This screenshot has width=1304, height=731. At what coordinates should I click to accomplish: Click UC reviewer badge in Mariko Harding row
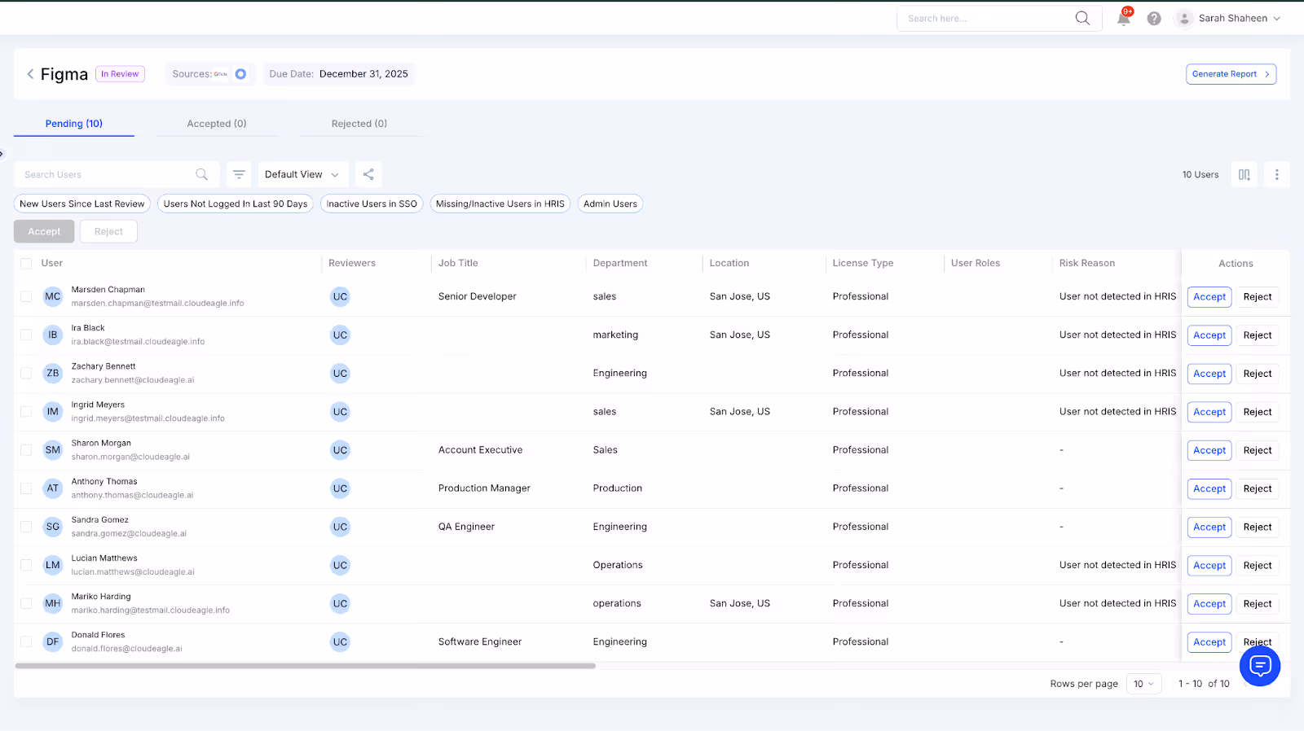click(x=340, y=603)
